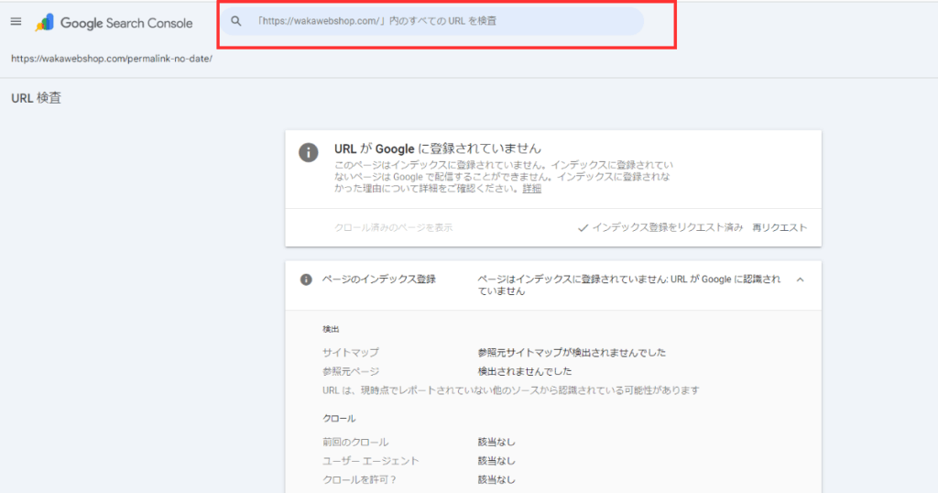Click the checkmark icon beside インデックス登録をリクエスト済み

(583, 227)
